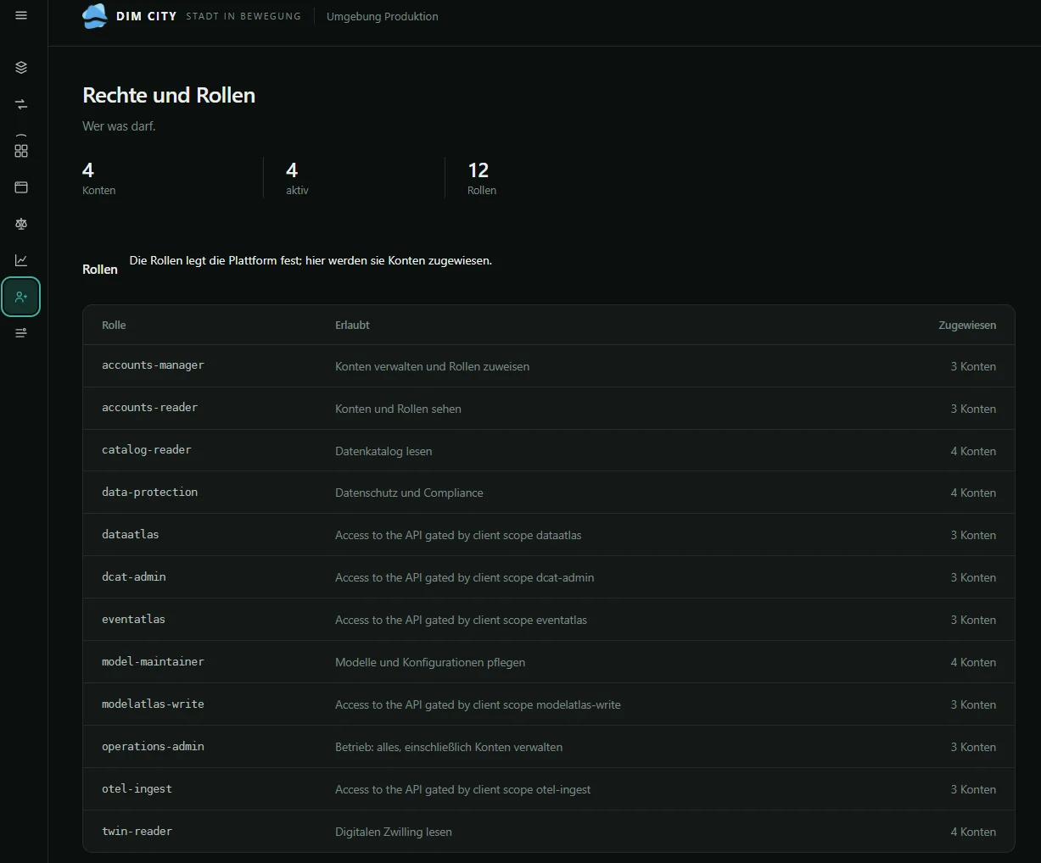Click the DIM CITY brand name
Image resolution: width=1041 pixels, height=863 pixels.
click(147, 16)
